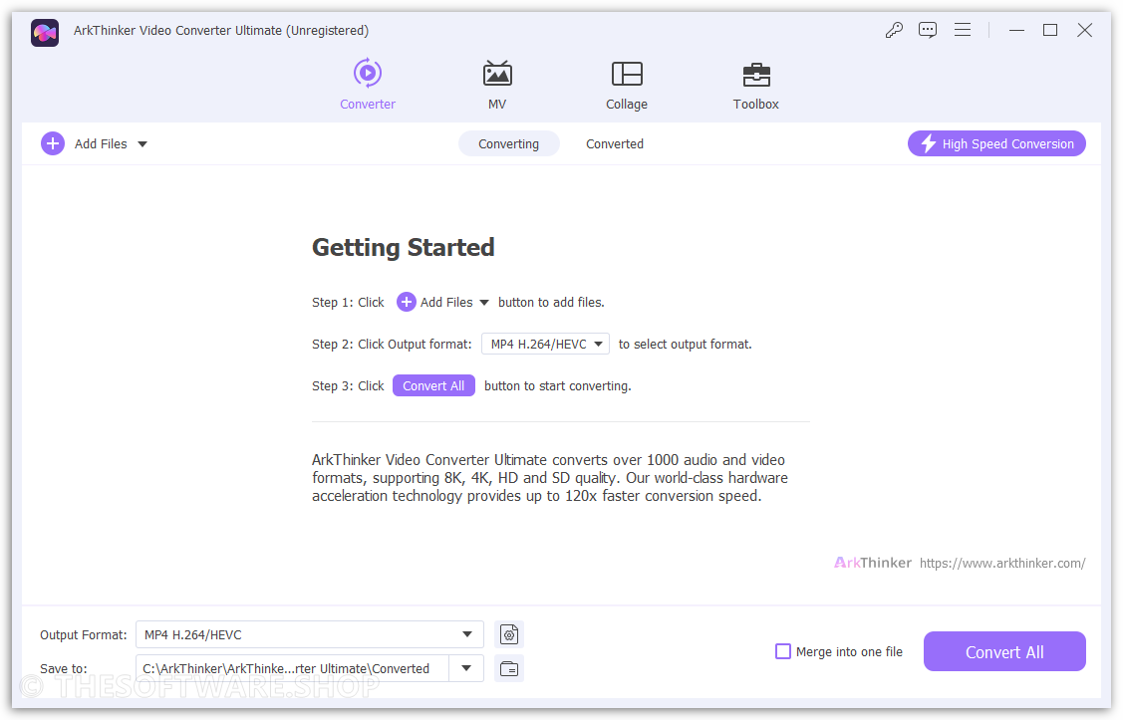Click the MV television icon
Screen dimensions: 1123x720
[497, 73]
